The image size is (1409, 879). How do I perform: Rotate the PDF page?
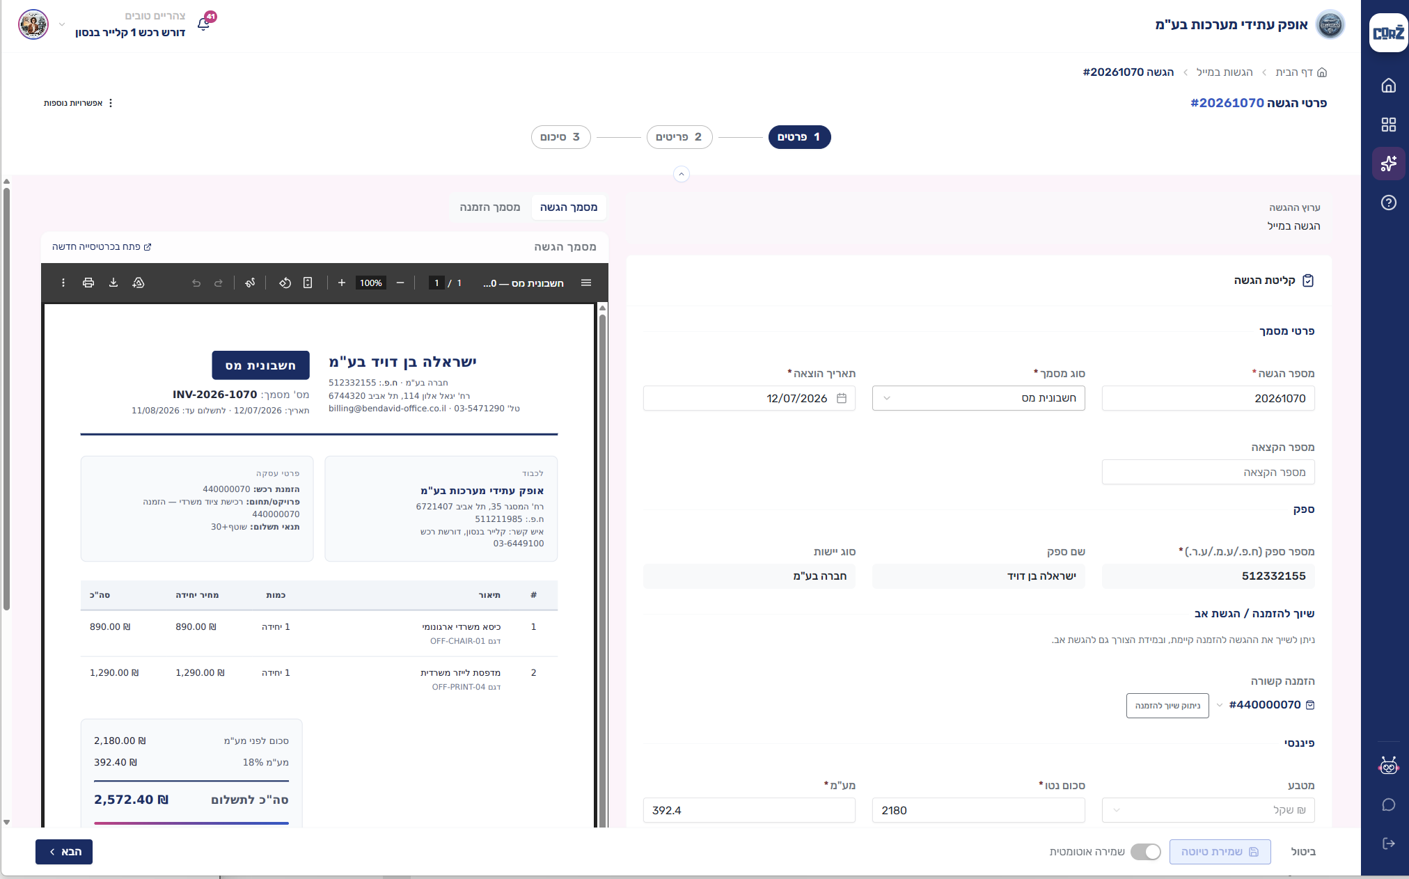285,283
